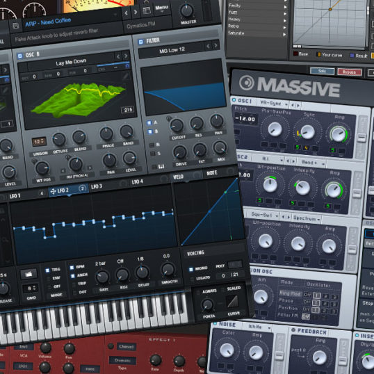Open the Serum Menu
The image size is (374, 374).
coord(162,8)
